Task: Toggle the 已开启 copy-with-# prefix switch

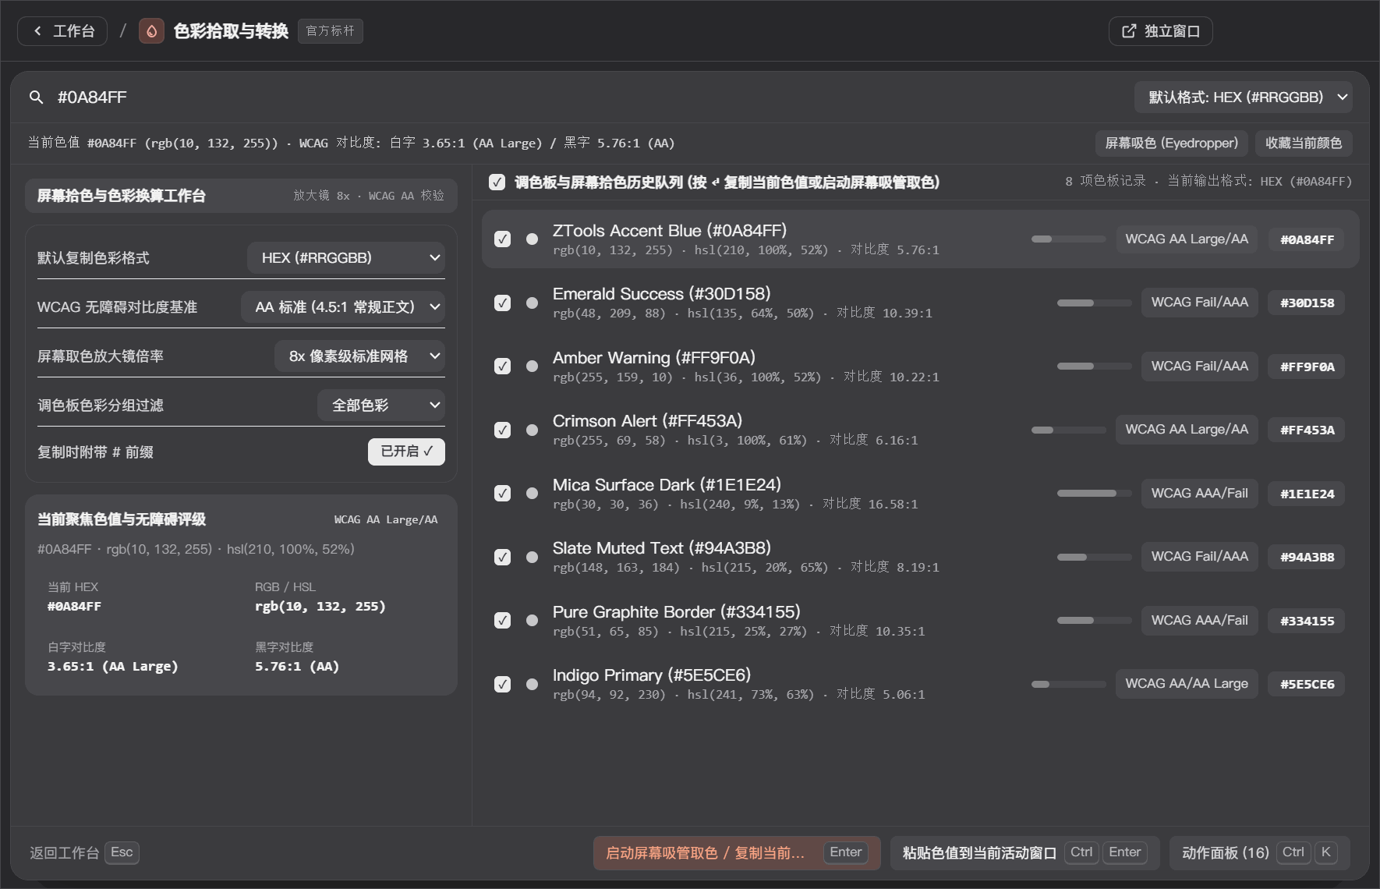Action: tap(406, 452)
